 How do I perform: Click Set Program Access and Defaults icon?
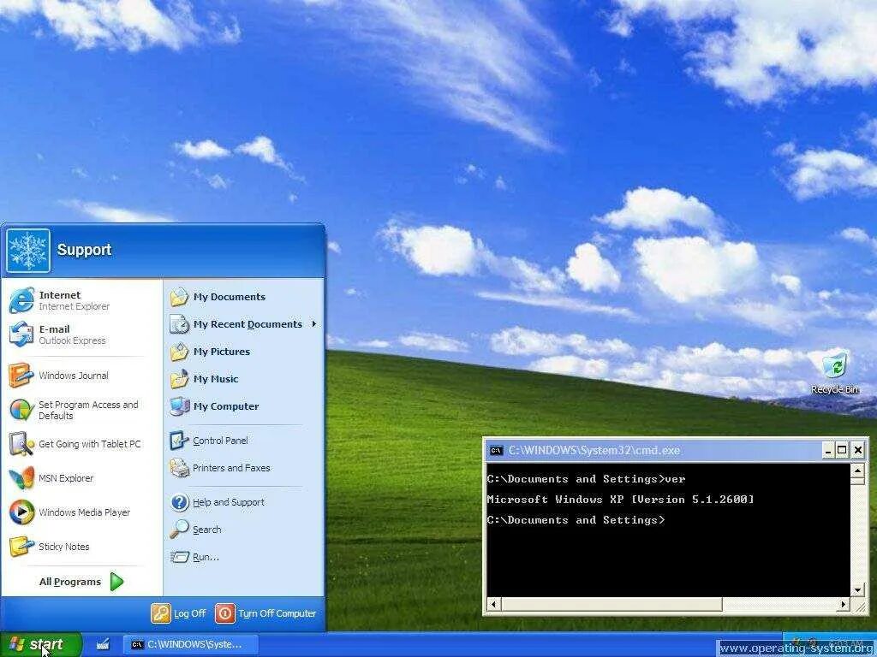pyautogui.click(x=21, y=410)
